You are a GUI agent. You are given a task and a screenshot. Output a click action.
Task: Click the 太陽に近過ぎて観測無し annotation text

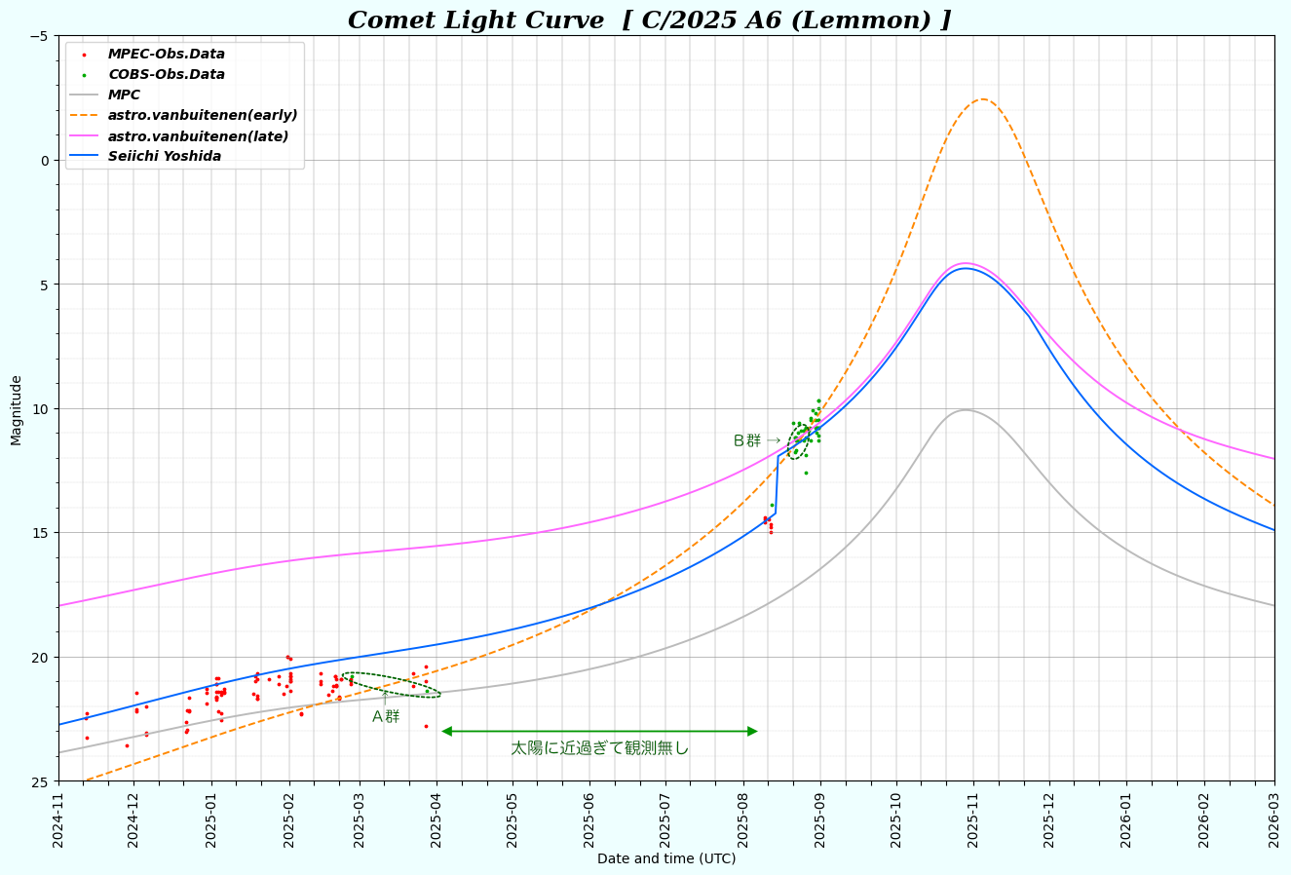(x=599, y=748)
